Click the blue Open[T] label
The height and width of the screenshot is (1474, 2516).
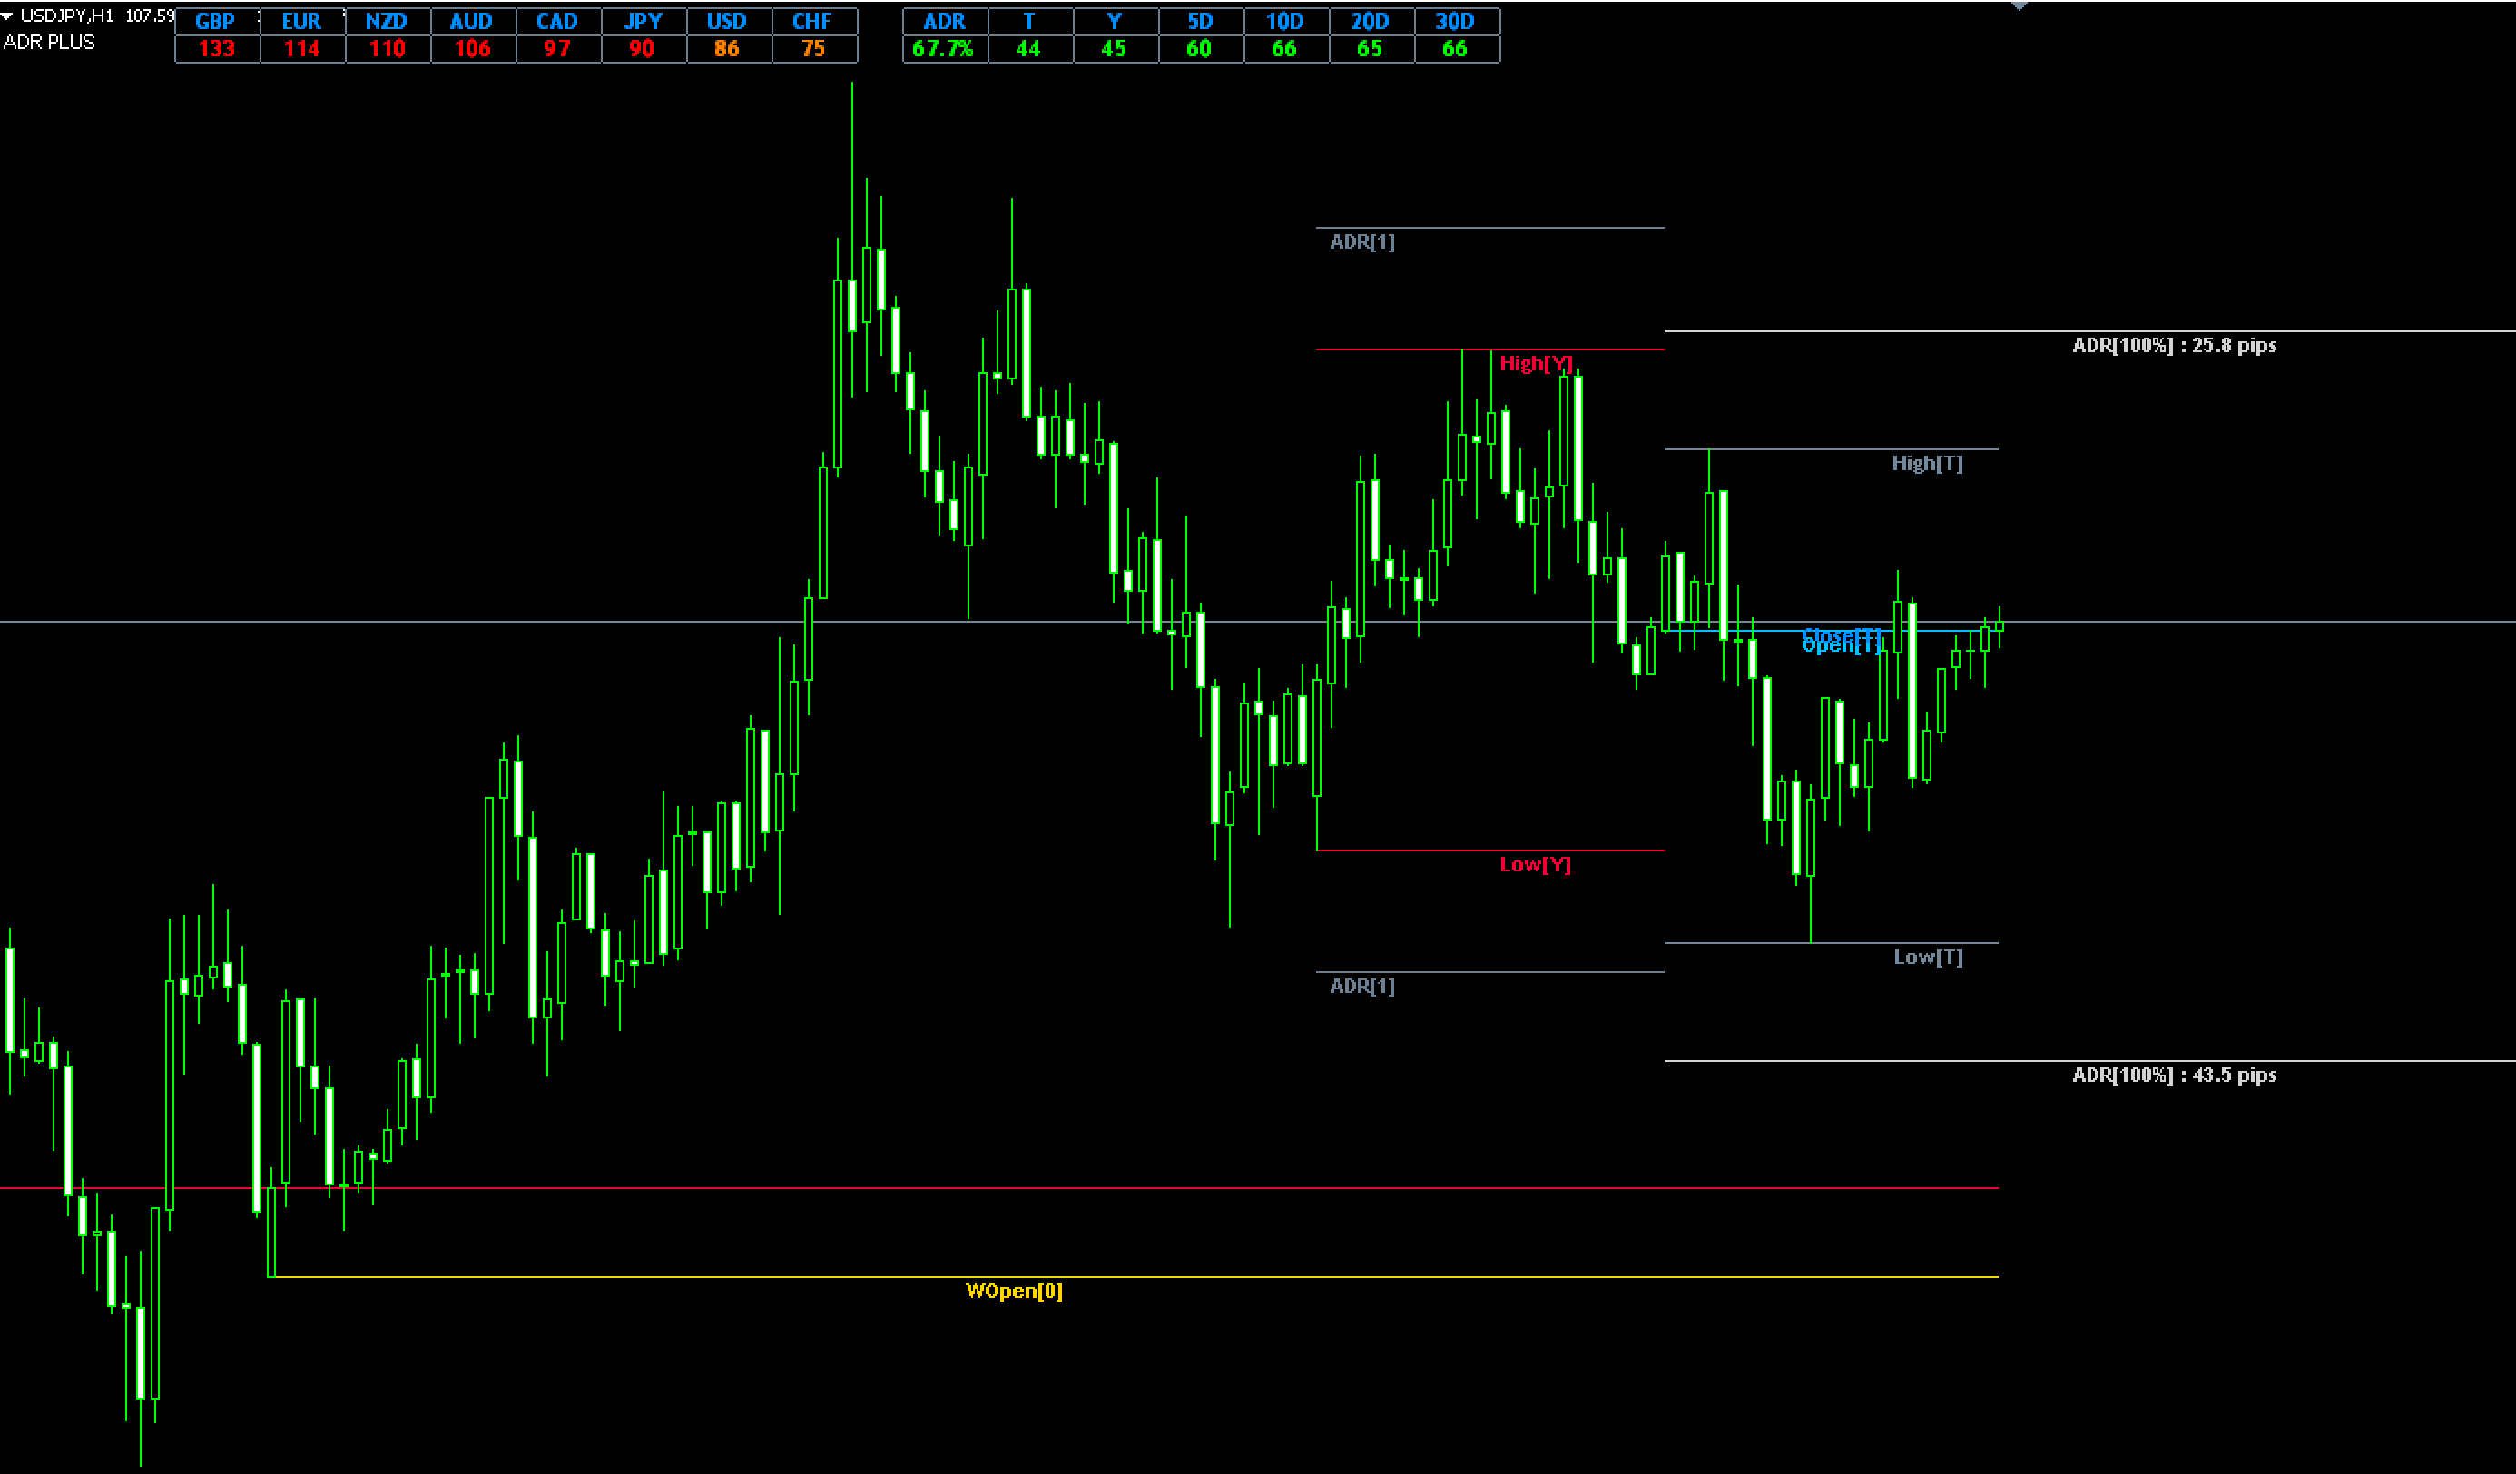point(1841,647)
